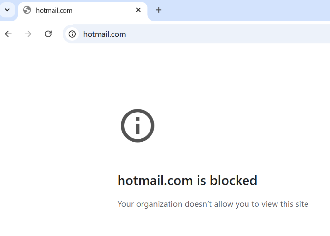Screen dimensions: 330x236
Task: Click the "hotmail.com is blocked" heading
Action: tap(187, 181)
